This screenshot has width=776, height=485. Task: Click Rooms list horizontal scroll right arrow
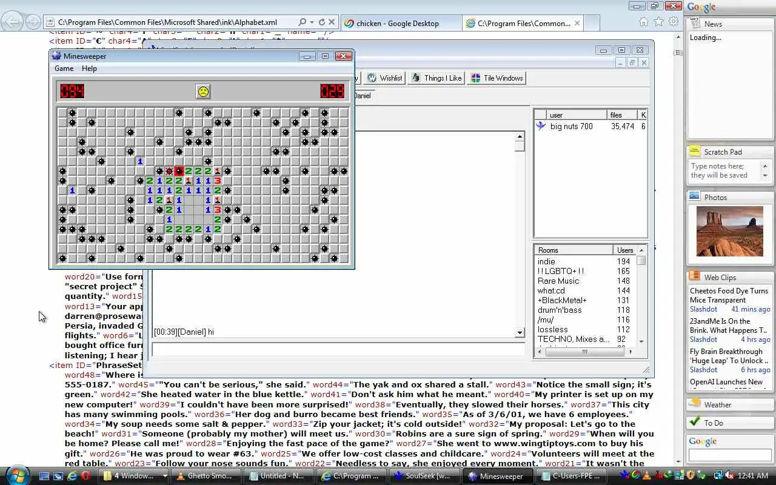tap(630, 352)
